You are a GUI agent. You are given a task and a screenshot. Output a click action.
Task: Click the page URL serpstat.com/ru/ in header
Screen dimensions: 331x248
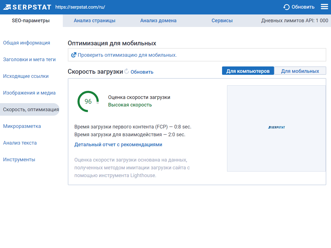click(x=80, y=7)
